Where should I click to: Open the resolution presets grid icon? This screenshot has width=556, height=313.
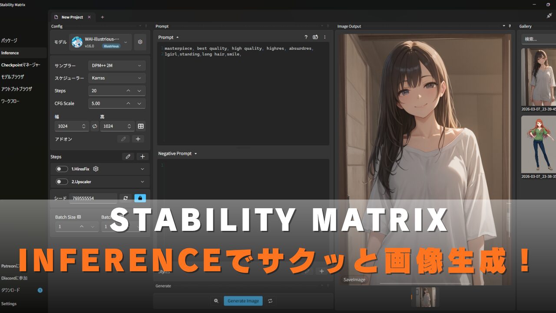(x=141, y=126)
